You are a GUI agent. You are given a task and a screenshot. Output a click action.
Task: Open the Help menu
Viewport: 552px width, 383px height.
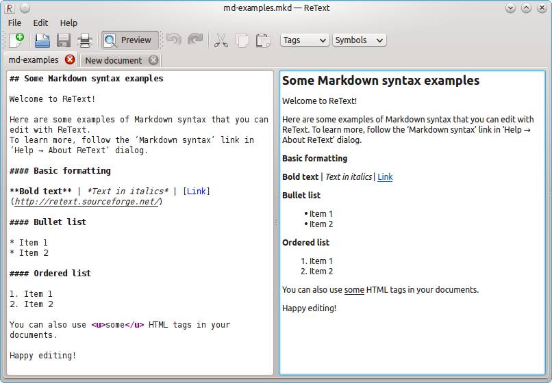point(68,23)
